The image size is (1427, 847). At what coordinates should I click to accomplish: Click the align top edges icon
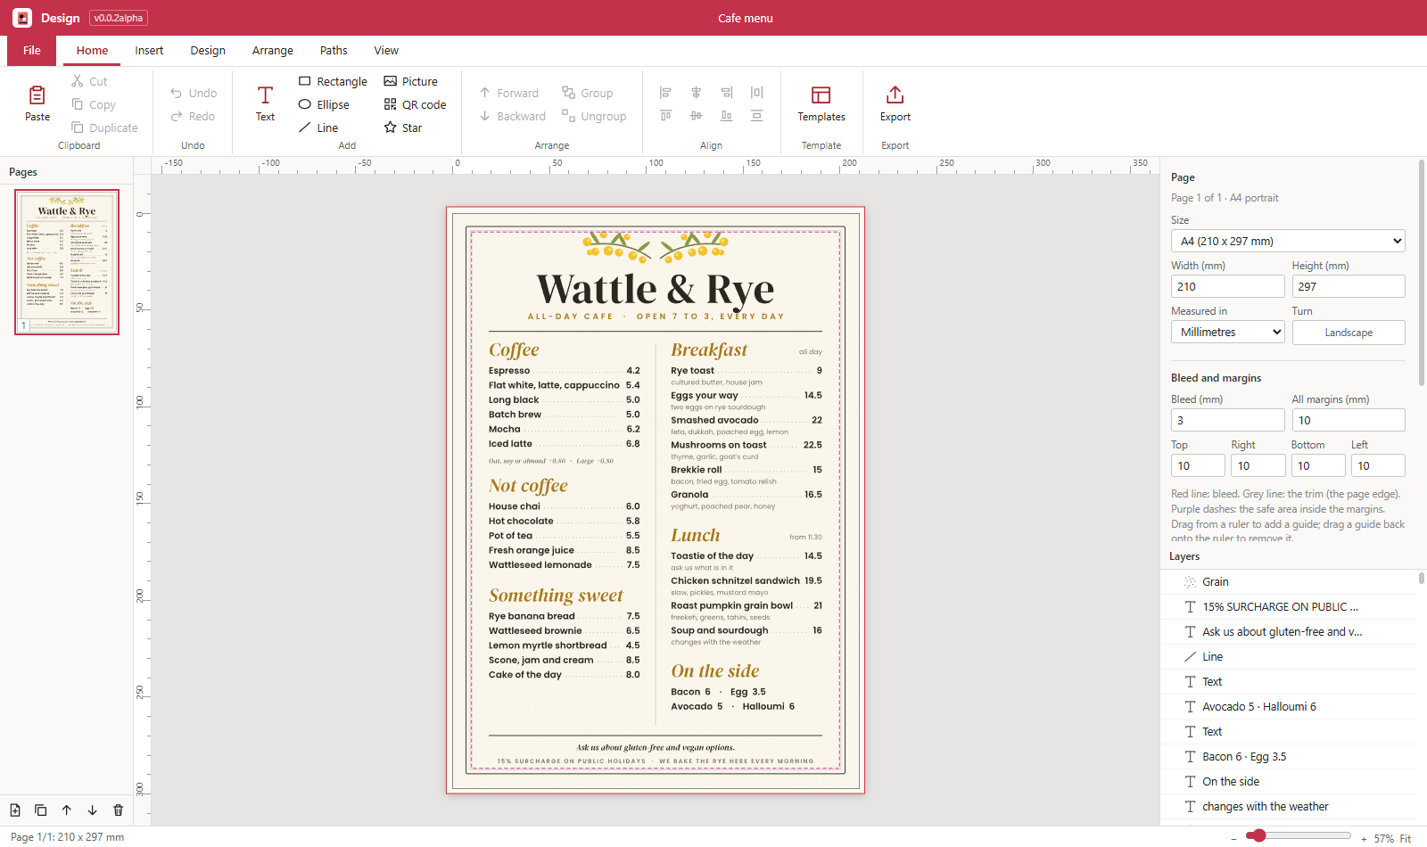pos(665,116)
